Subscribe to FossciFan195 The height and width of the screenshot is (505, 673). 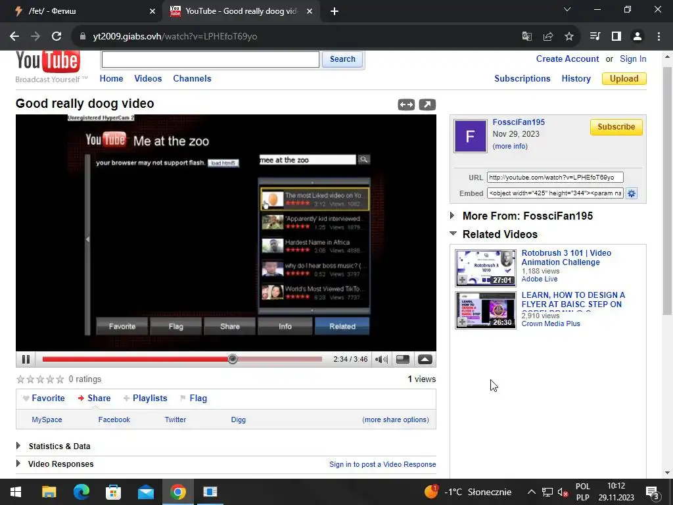click(x=616, y=127)
